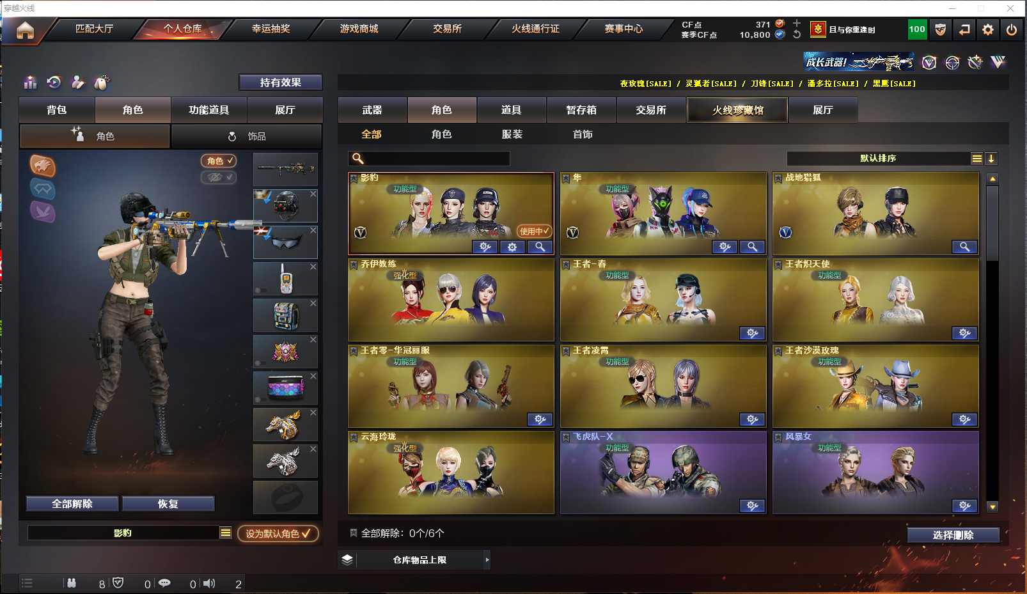Click the gear settings icon on 影豹 card
This screenshot has height=594, width=1027.
click(x=512, y=247)
